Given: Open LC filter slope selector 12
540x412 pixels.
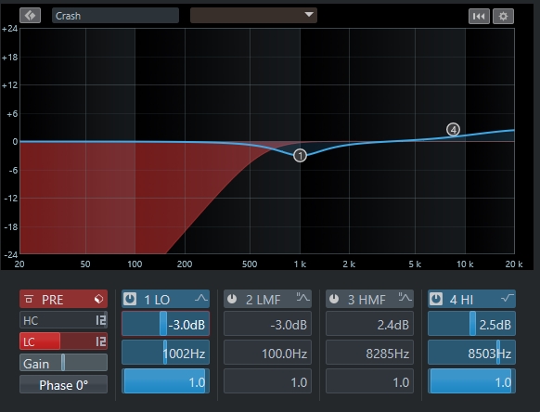Looking at the screenshot, I should [101, 341].
